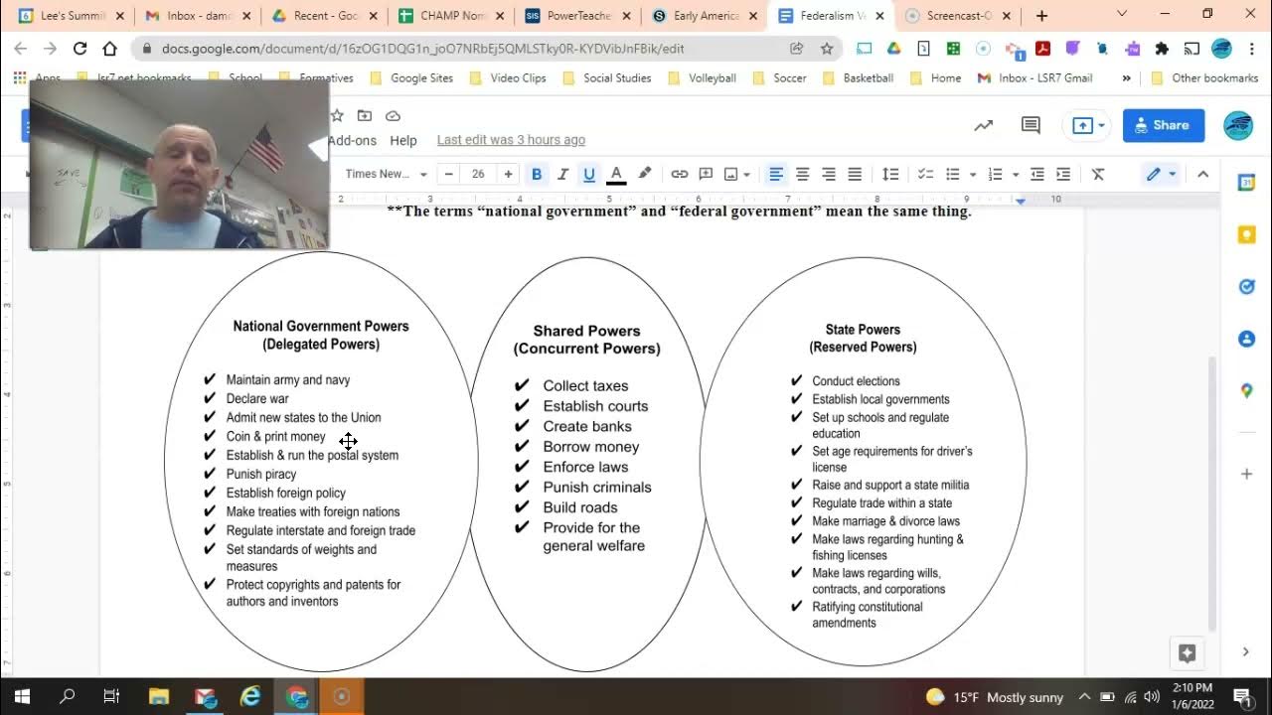Screen dimensions: 1272x715
Task: Apply numbered list formatting
Action: 995,174
